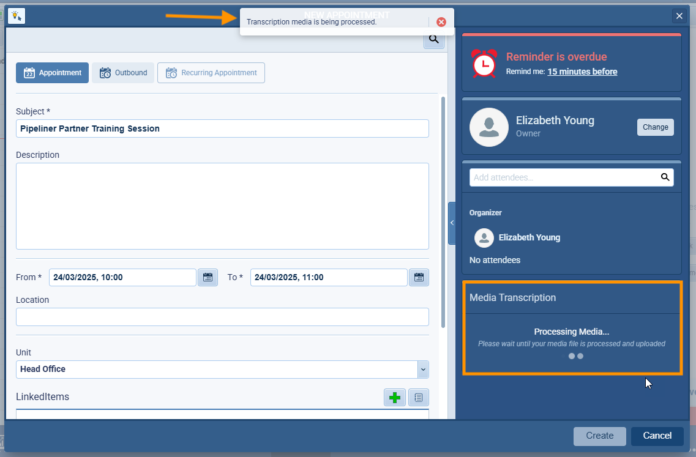The width and height of the screenshot is (696, 457).
Task: Select the Appointment tab
Action: click(x=53, y=73)
